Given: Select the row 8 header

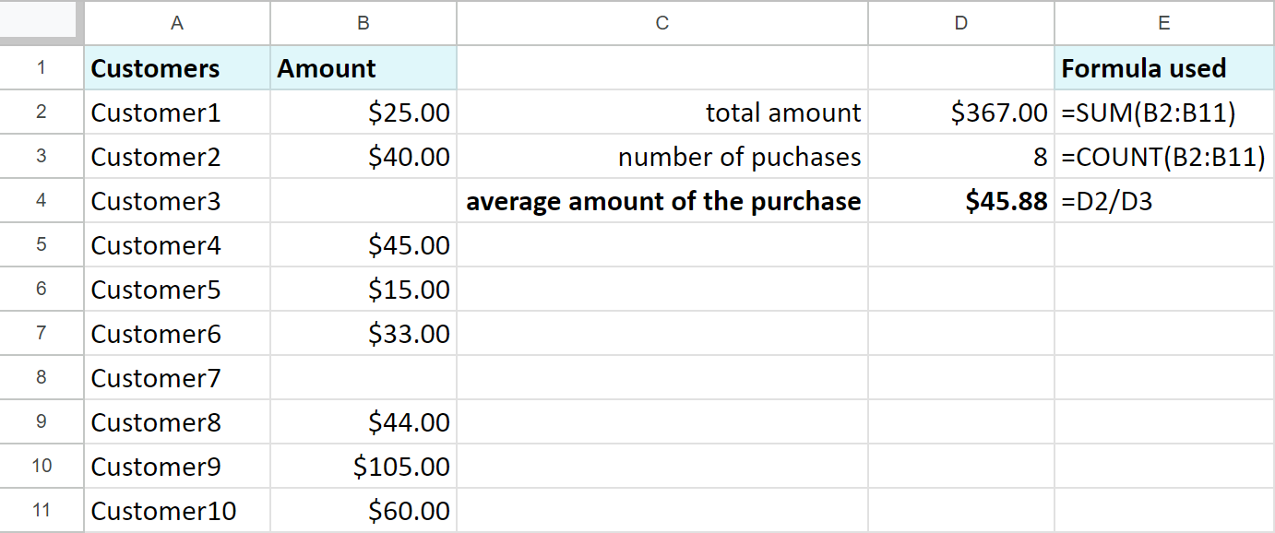Looking at the screenshot, I should tap(42, 378).
